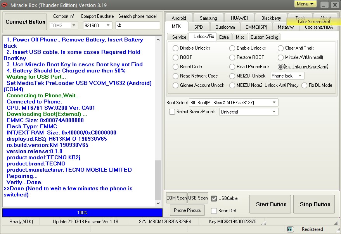The width and height of the screenshot is (341, 234).
Task: Switch to the Android tab
Action: coord(179,18)
